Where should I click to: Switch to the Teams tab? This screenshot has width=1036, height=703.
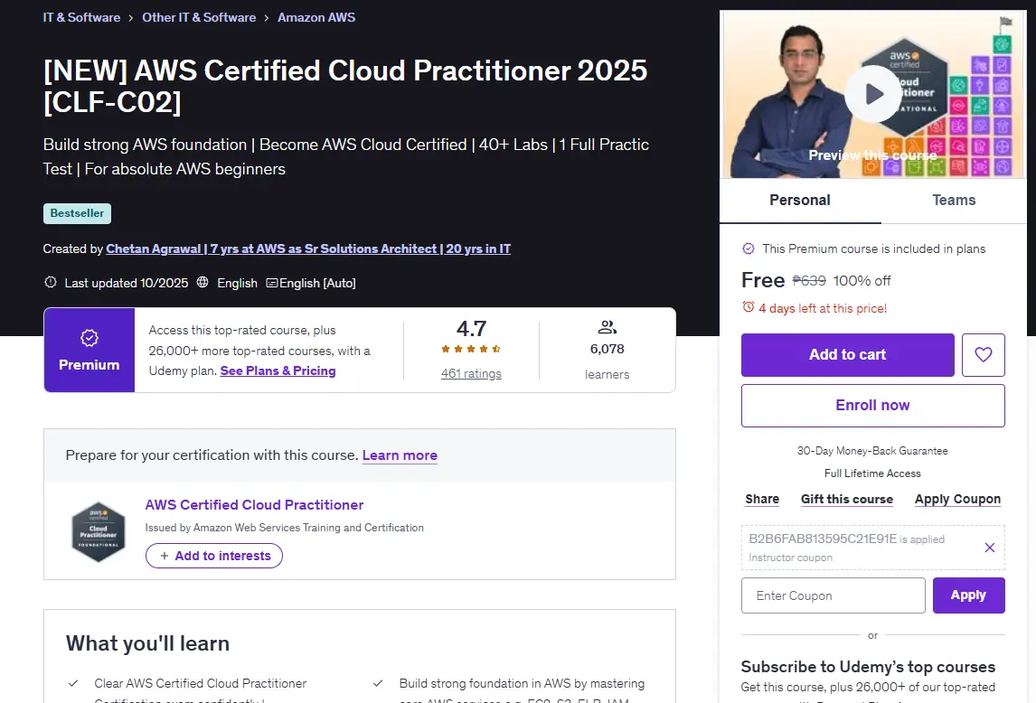pyautogui.click(x=954, y=201)
